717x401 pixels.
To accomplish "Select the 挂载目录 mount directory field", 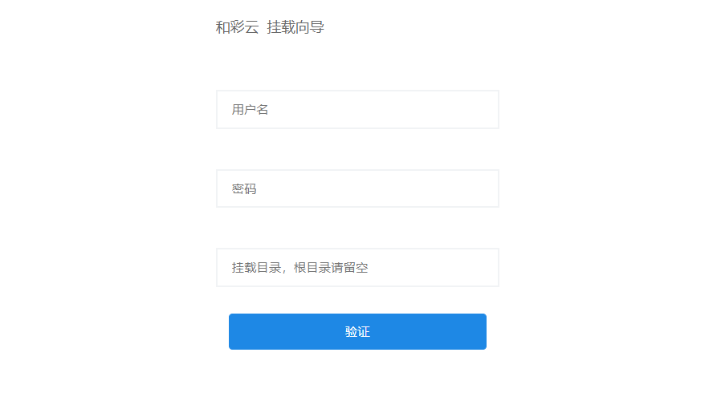I will [x=357, y=267].
